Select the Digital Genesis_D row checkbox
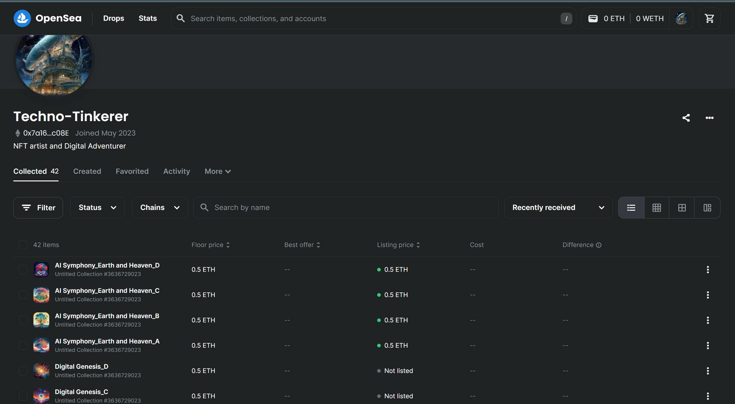The height and width of the screenshot is (404, 735). pos(23,371)
